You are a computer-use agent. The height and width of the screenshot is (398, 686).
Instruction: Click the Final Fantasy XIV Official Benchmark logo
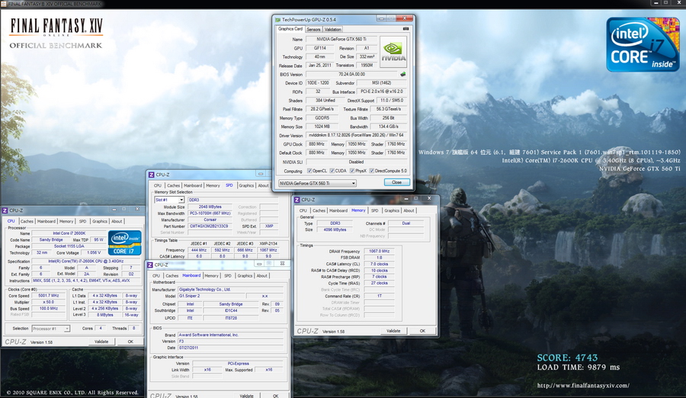(x=56, y=34)
